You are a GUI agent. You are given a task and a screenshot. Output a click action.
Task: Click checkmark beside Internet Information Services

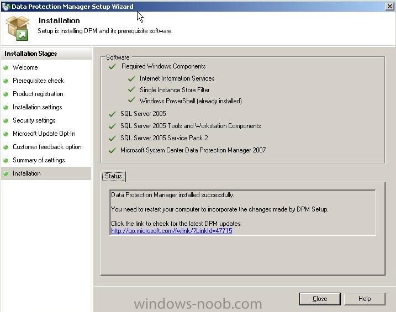(131, 78)
